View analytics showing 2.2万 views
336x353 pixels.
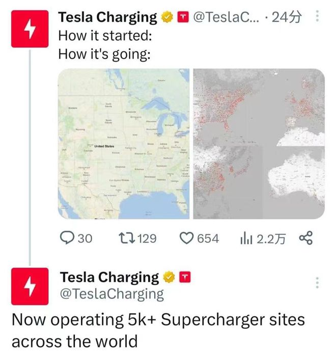pyautogui.click(x=246, y=238)
